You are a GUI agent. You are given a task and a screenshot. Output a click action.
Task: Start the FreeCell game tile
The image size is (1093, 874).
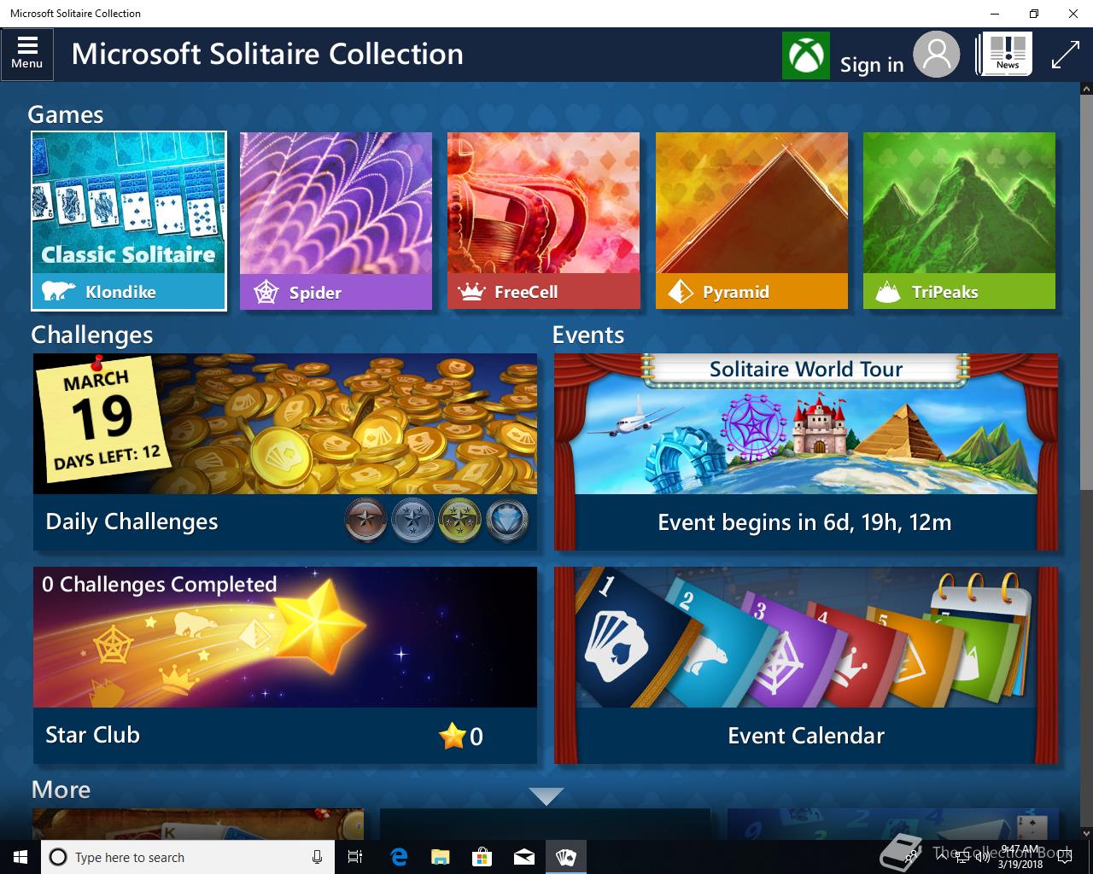pos(543,221)
